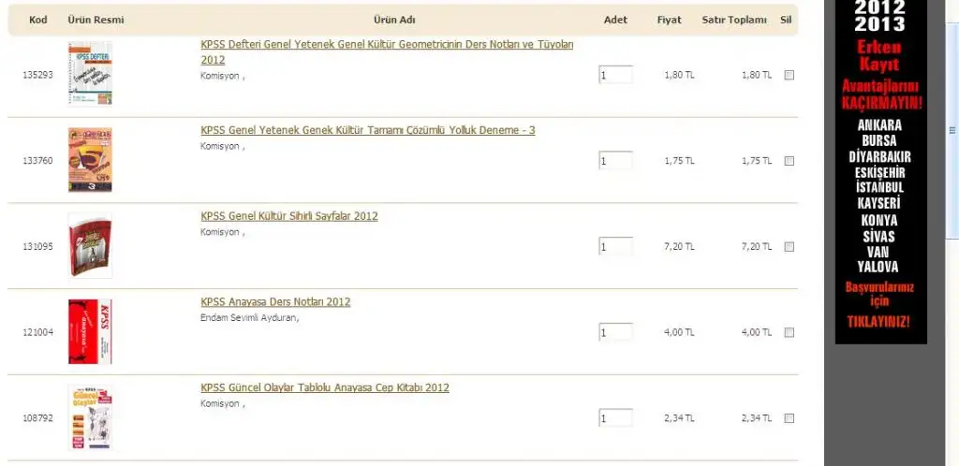
Task: Click the Güncel Olaylar Tablolu Anayasa Cep Kitabı link
Action: click(324, 387)
